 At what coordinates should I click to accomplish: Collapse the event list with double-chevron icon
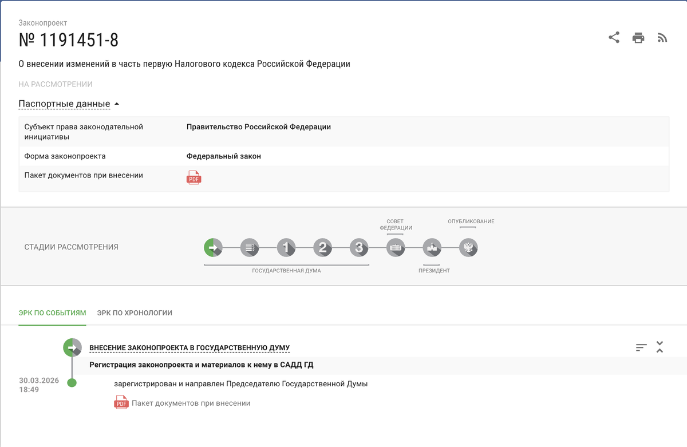coord(660,347)
